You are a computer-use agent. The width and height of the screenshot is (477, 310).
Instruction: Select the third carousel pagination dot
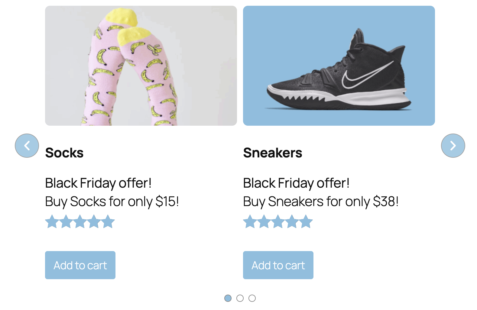[252, 298]
